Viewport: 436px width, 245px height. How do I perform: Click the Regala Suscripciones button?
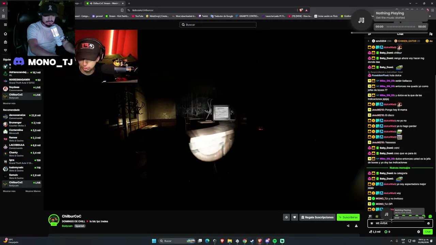click(x=317, y=217)
